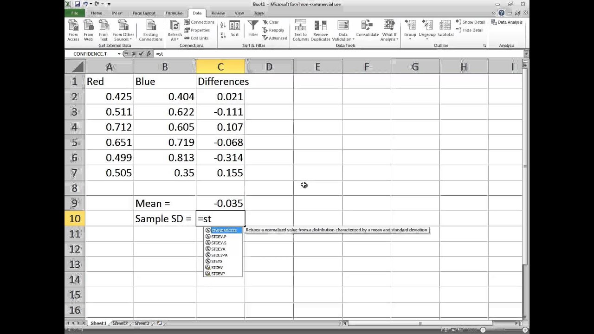The height and width of the screenshot is (334, 594).
Task: Select row 12 header
Action: [75, 249]
